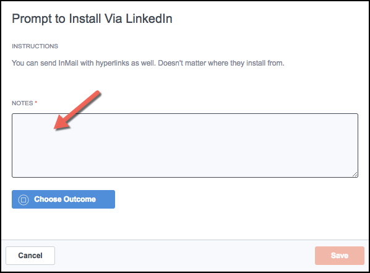Click the pink Save button

coord(340,256)
